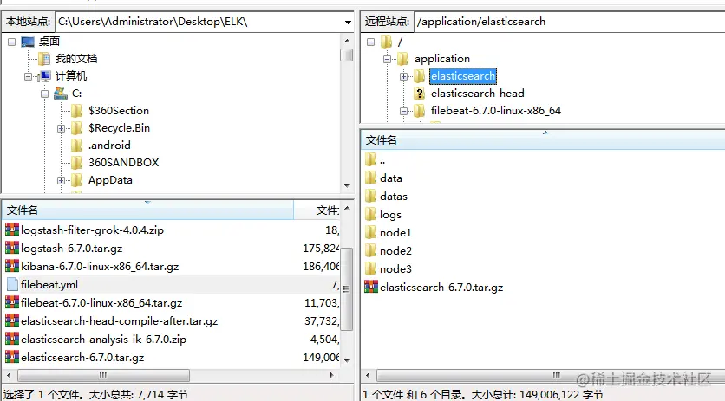Click the remote node1 folder icon
The height and width of the screenshot is (401, 725).
pos(370,232)
